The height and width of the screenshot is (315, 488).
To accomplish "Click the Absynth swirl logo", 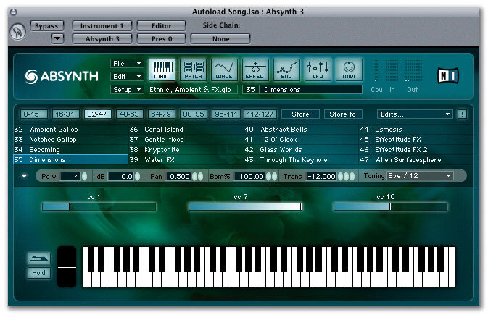I will (31, 77).
